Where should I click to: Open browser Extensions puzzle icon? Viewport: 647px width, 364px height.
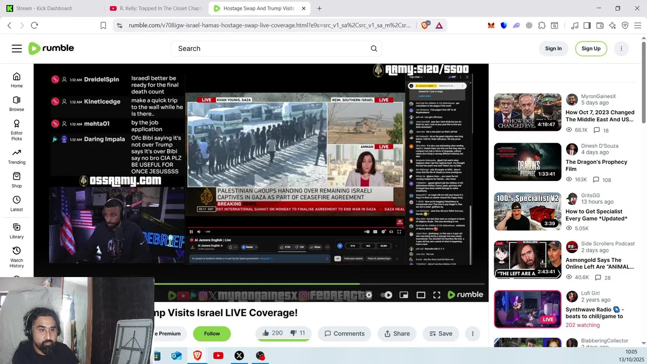542,25
